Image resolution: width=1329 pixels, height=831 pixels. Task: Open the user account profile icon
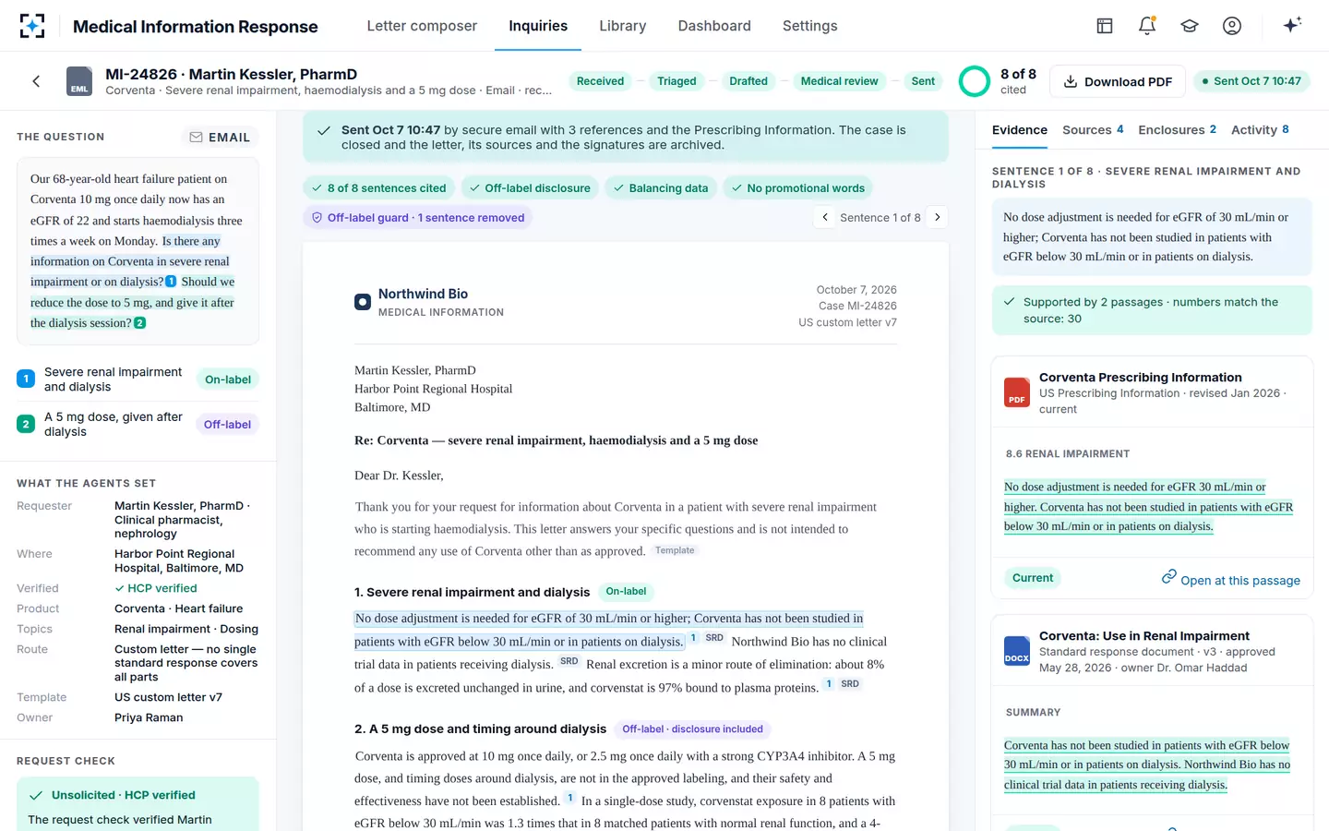click(1232, 26)
